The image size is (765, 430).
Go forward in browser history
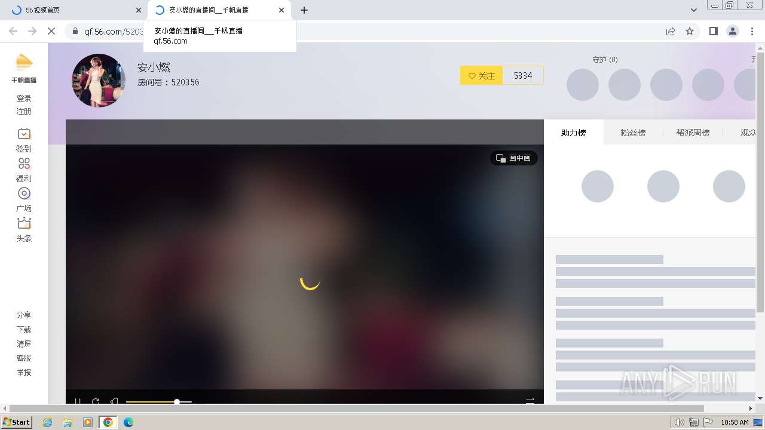32,31
